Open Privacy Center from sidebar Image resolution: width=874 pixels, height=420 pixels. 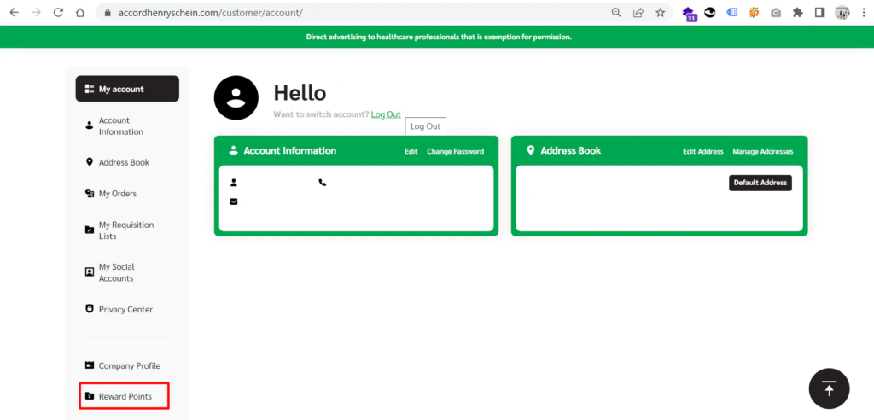pos(125,309)
